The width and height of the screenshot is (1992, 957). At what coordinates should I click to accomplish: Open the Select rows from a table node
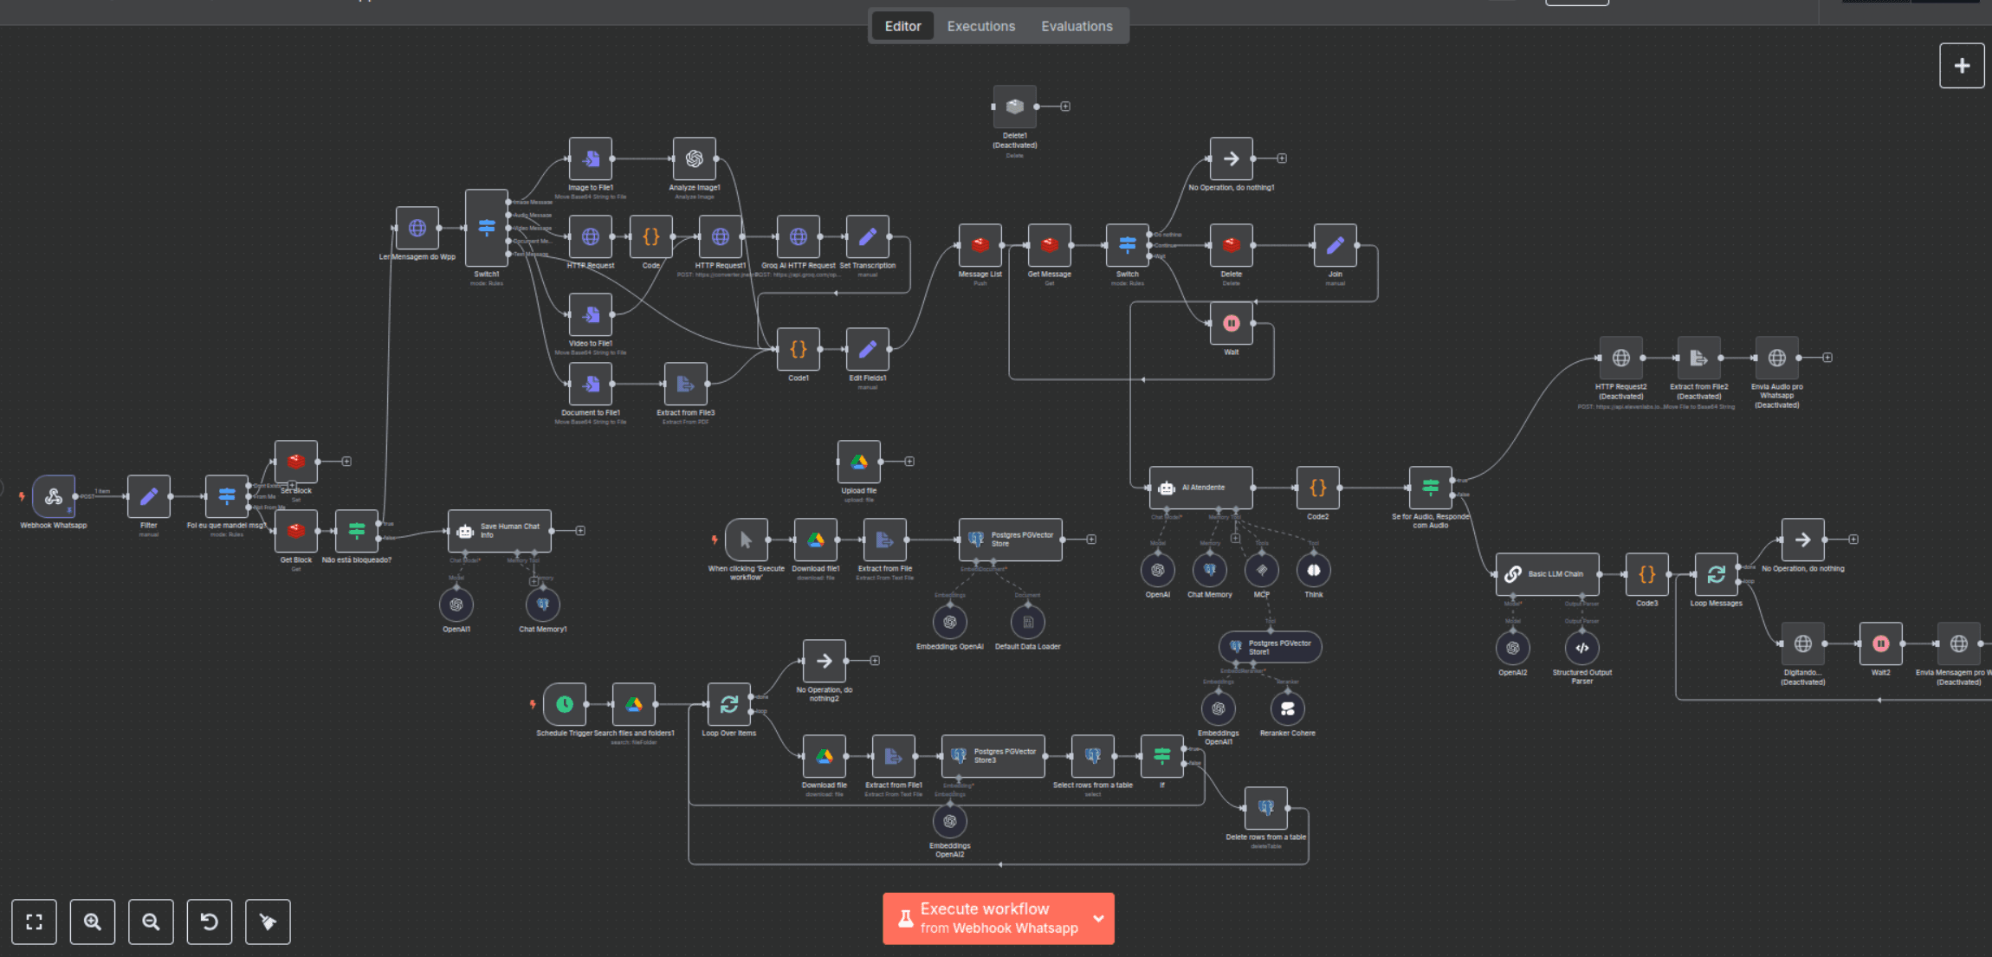[x=1093, y=756]
